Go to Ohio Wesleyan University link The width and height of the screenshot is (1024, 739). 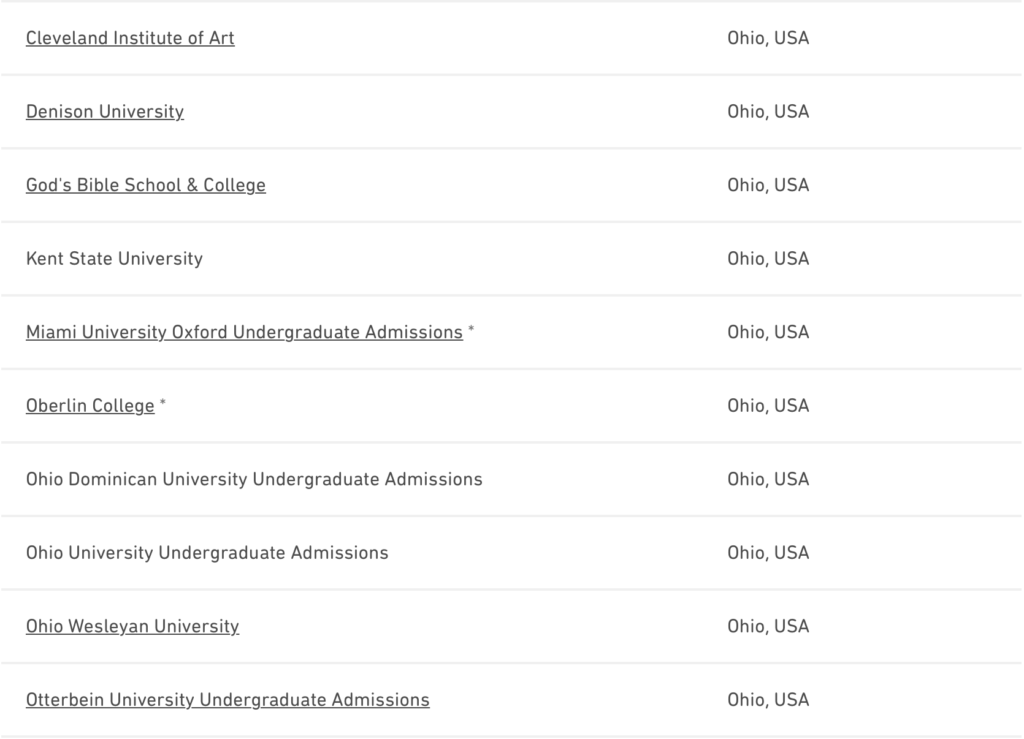tap(132, 626)
